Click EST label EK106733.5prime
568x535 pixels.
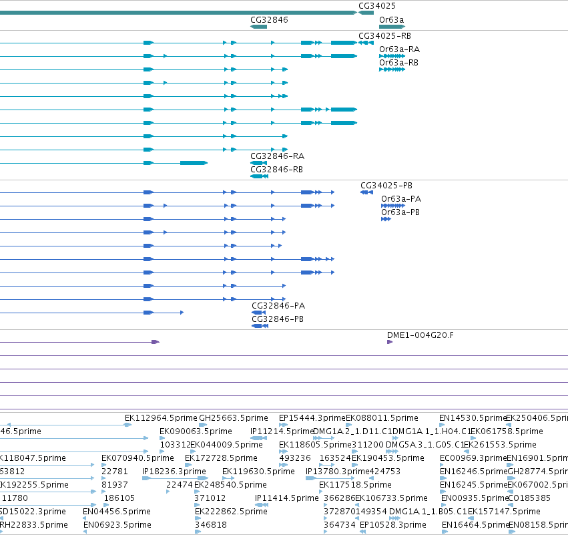coord(391,498)
